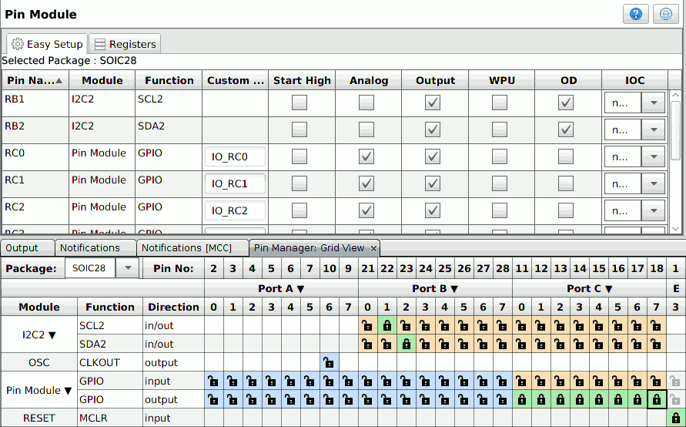Click the pin table scroll down arrow
The width and height of the screenshot is (686, 427).
click(x=676, y=229)
